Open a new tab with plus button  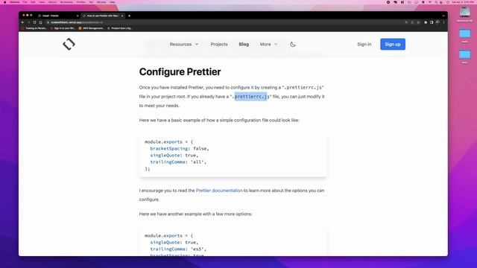[x=129, y=16]
